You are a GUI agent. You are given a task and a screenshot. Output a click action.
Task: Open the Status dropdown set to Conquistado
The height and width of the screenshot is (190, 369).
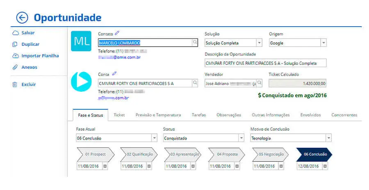(x=241, y=138)
